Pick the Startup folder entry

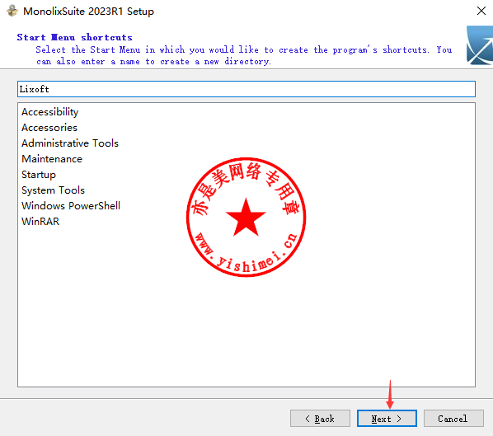click(x=39, y=175)
